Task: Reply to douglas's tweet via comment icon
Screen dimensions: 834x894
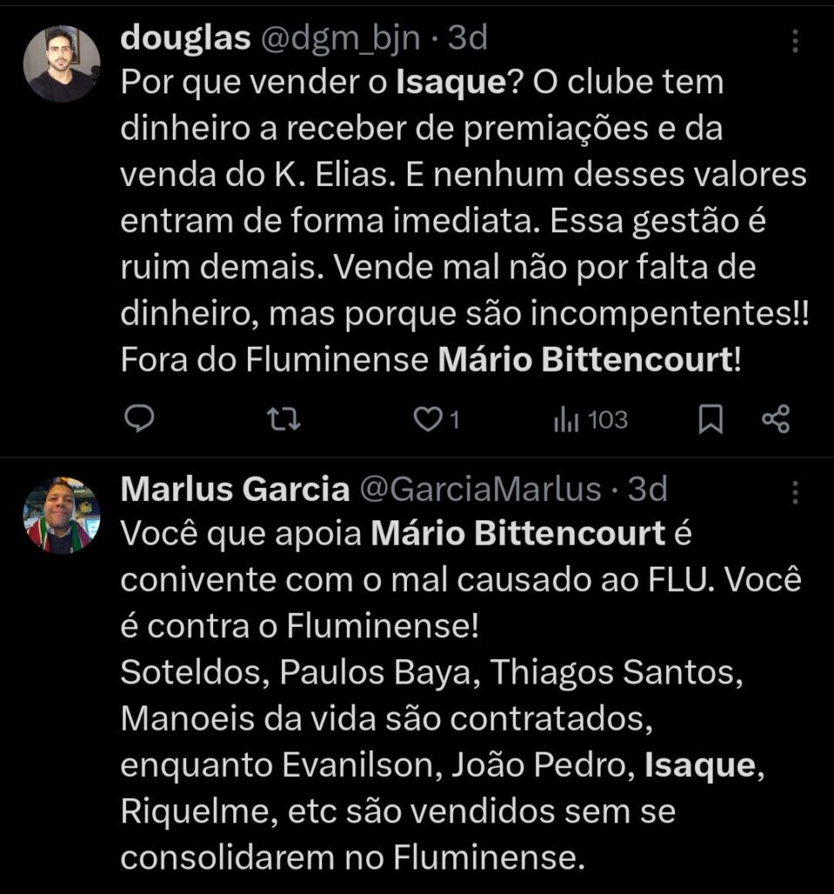Action: (139, 420)
